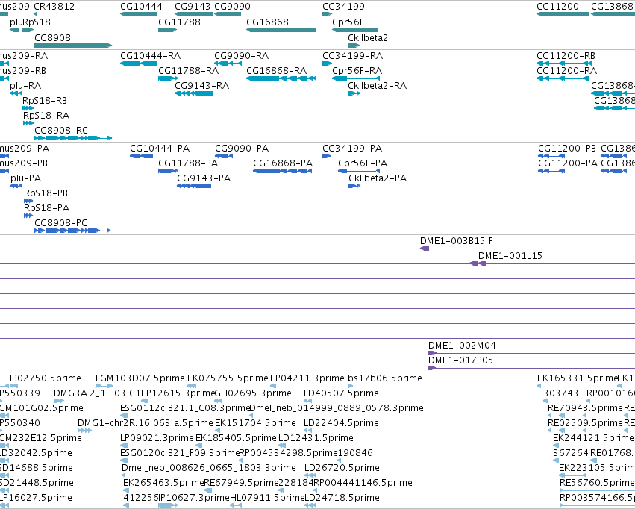
Task: Select the RpS18-PB protein label
Action: (x=46, y=193)
